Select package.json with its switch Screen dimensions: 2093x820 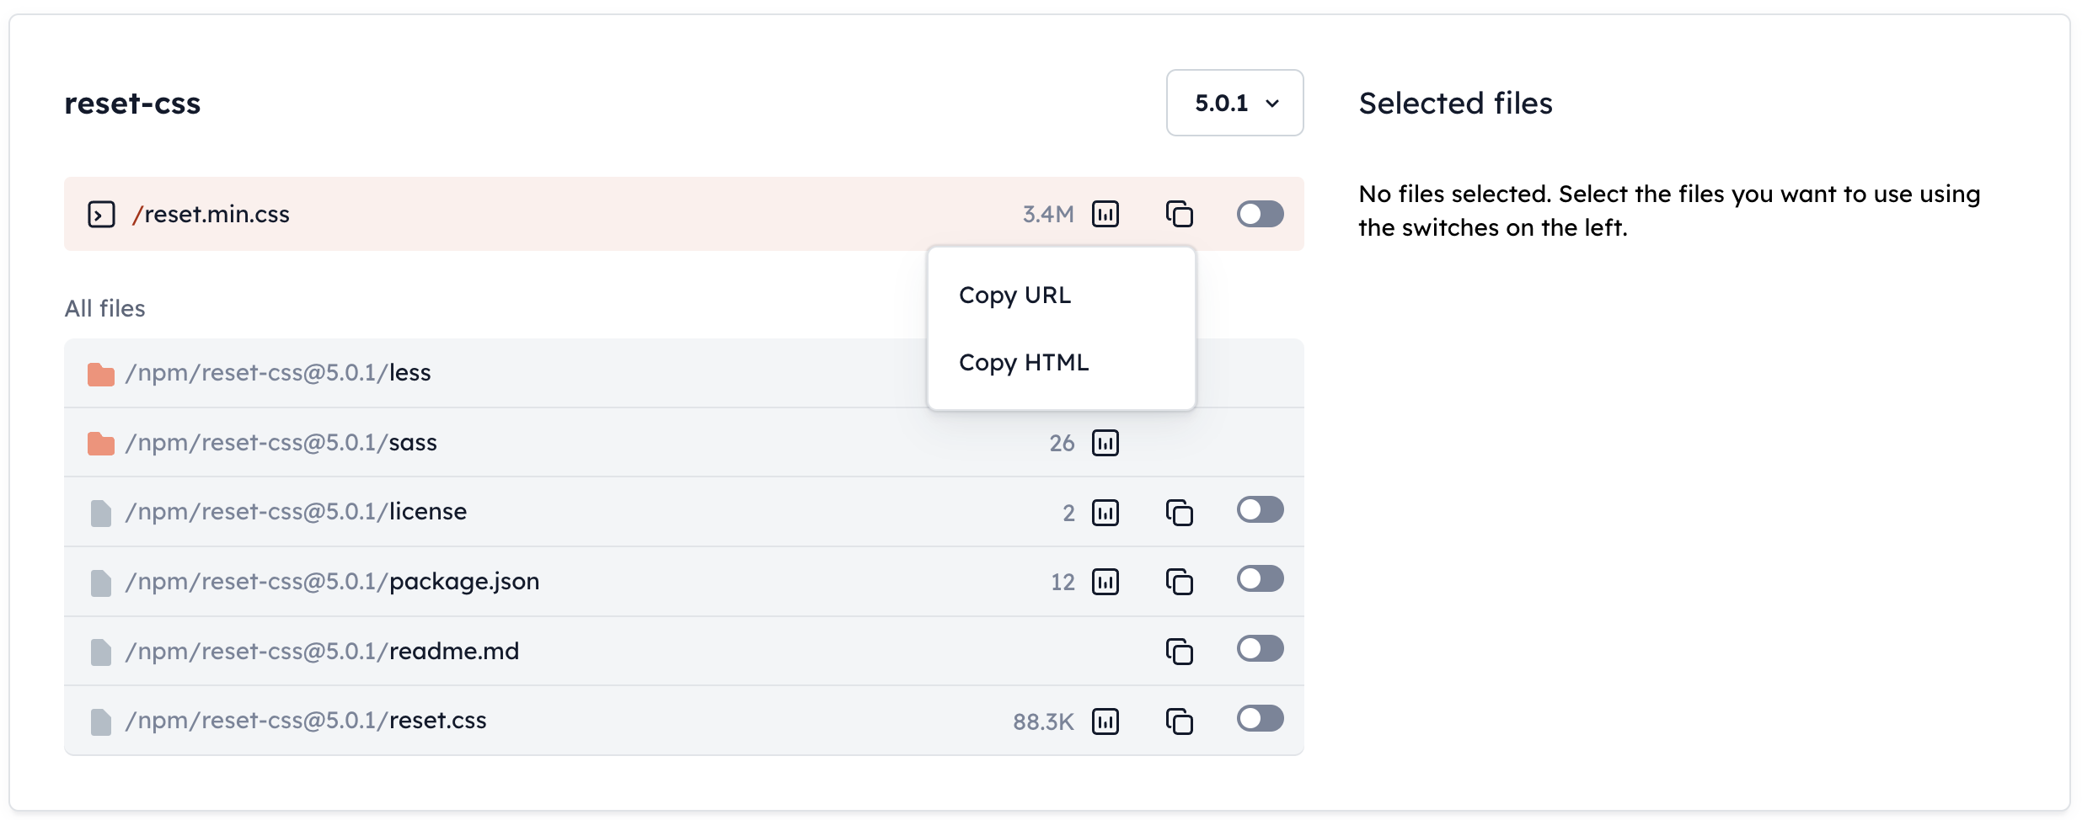click(1260, 579)
